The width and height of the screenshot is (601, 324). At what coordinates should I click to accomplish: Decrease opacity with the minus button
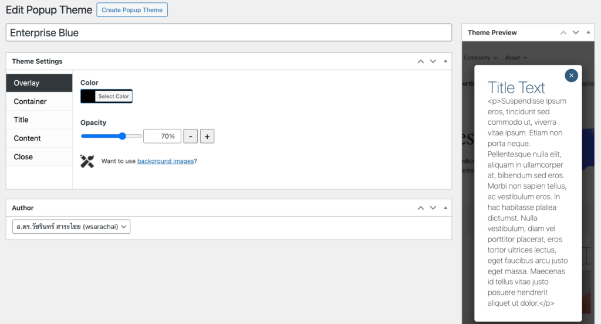[190, 137]
